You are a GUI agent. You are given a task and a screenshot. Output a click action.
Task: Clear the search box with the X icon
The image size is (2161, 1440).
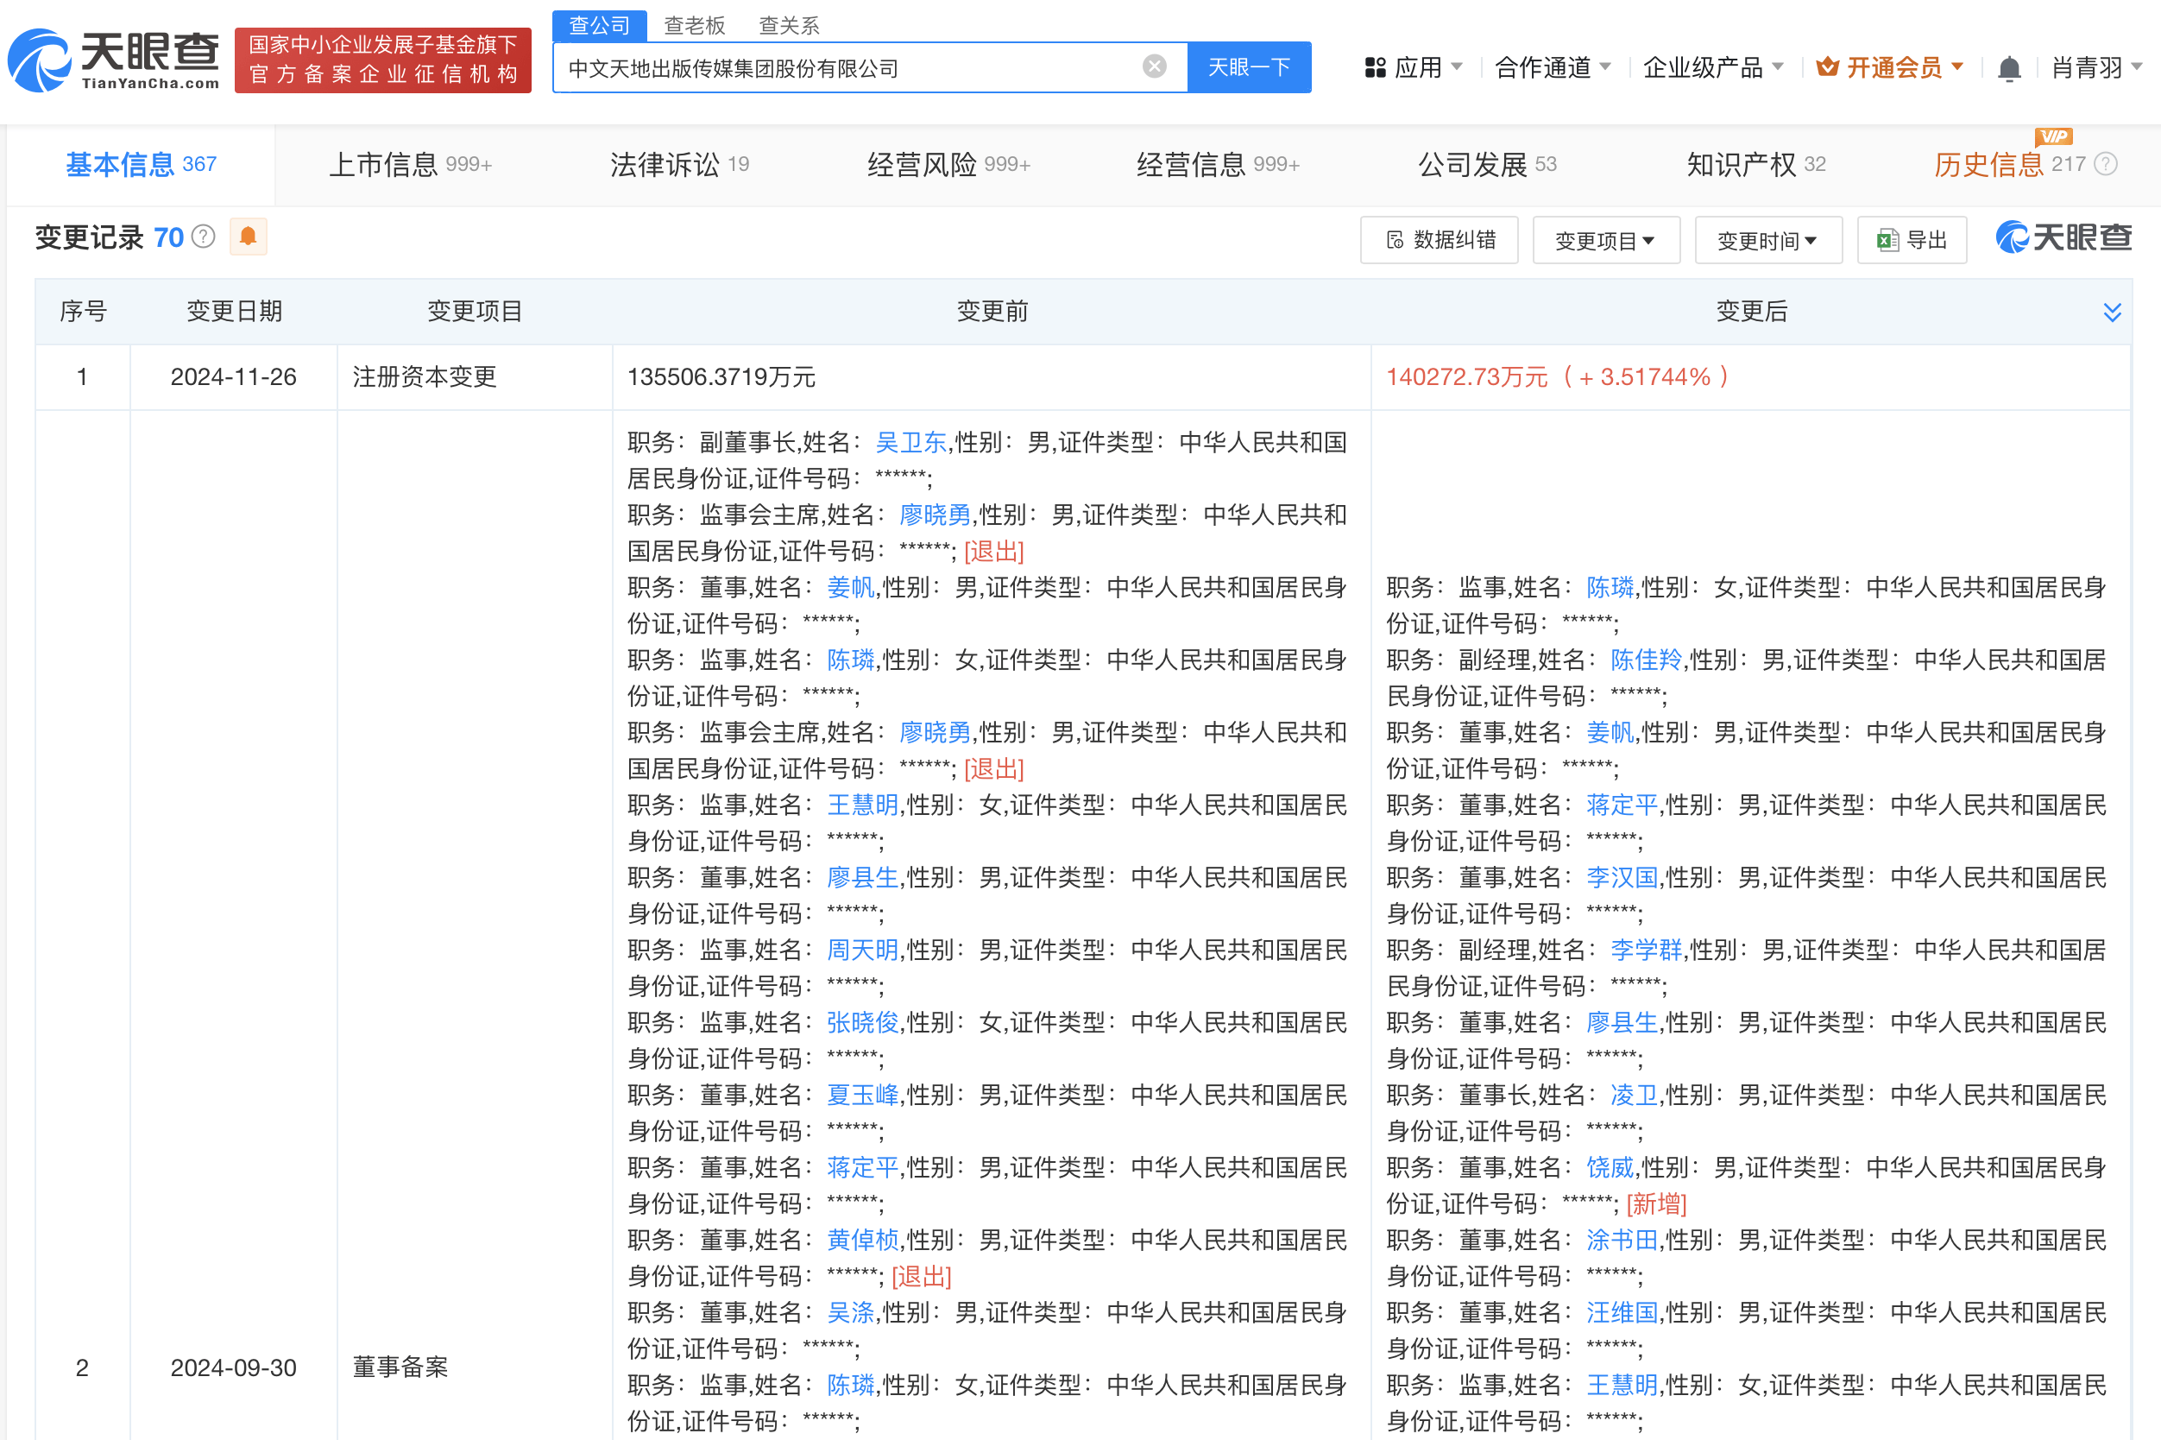(x=1154, y=66)
